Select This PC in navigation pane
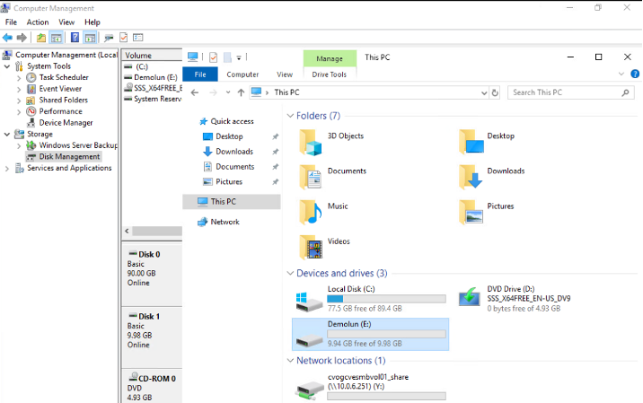This screenshot has width=643, height=403. pos(232,202)
